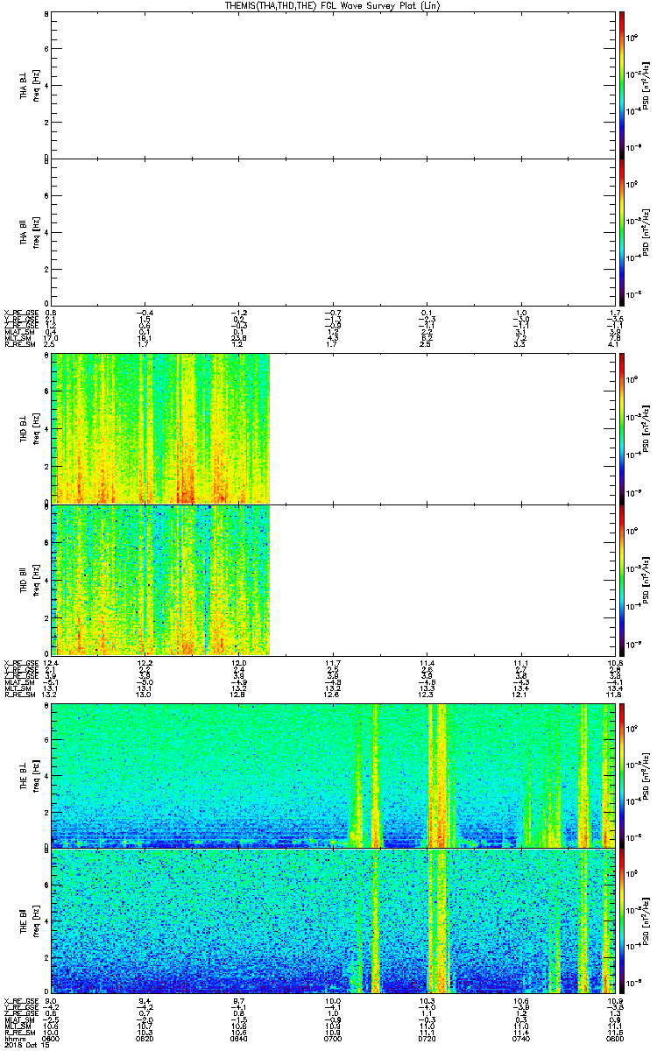Click the 0800 time tick label
Viewport: 657px width, 1051px height.
coord(614,1038)
